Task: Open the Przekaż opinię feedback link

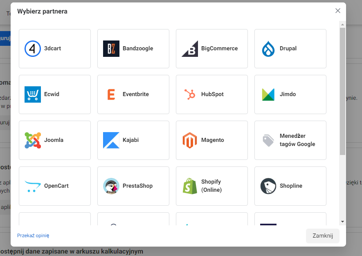Action: 33,236
